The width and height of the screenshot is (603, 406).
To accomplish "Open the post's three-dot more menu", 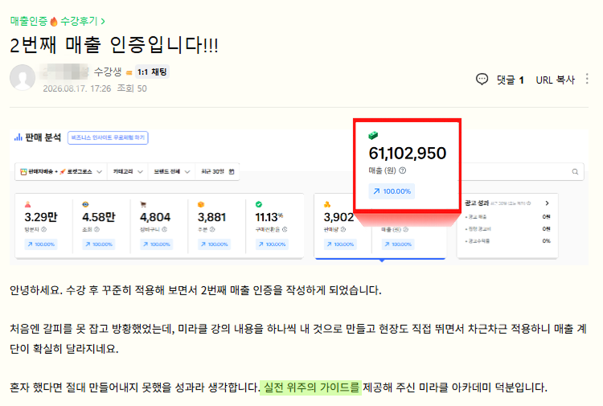I will point(587,79).
